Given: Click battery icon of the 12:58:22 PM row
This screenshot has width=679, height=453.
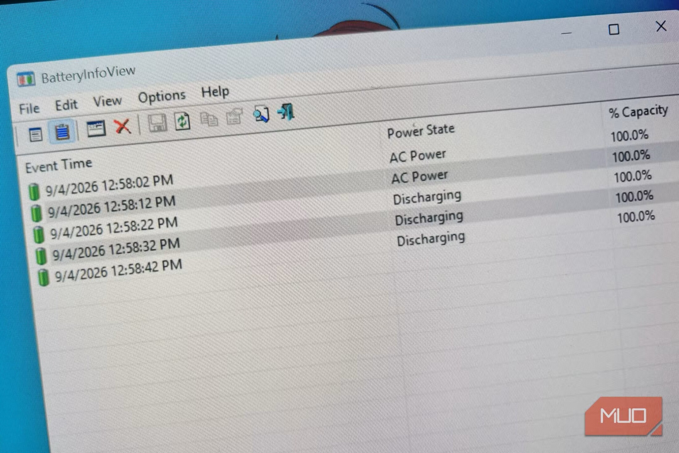Looking at the screenshot, I should (39, 234).
